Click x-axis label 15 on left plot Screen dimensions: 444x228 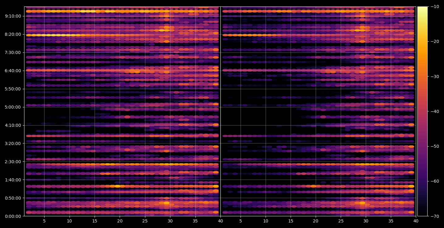(x=95, y=221)
